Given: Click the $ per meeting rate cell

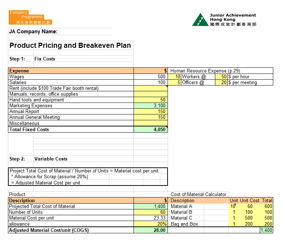Looking at the screenshot, I should (x=221, y=83).
